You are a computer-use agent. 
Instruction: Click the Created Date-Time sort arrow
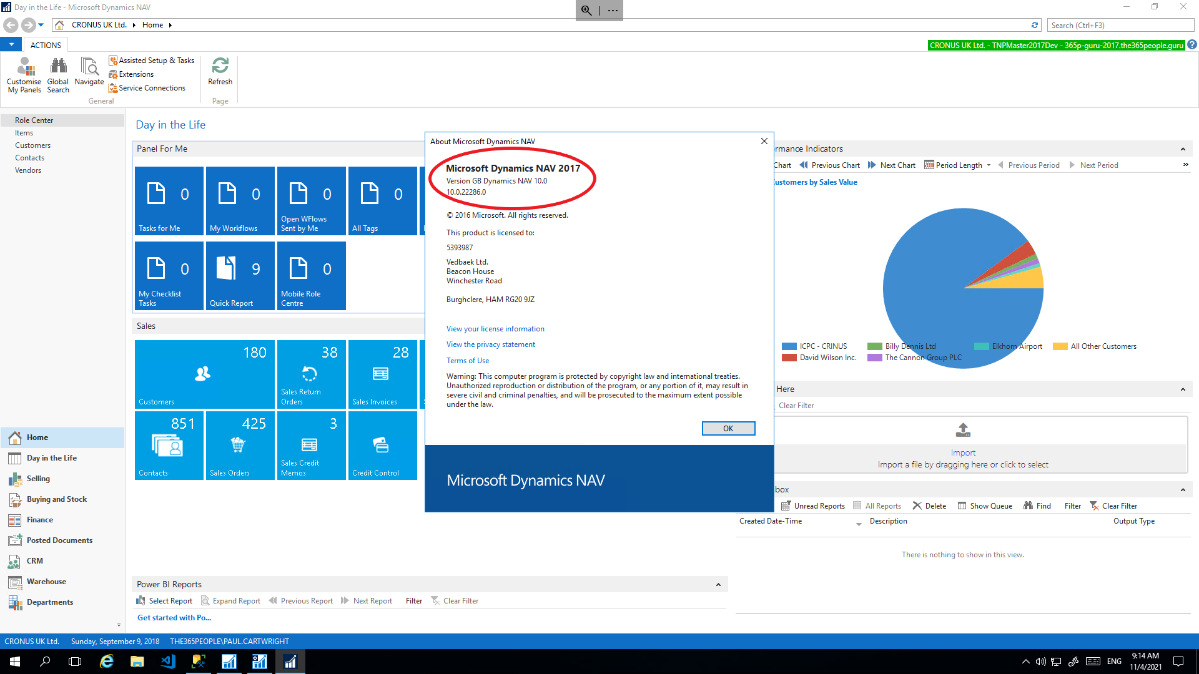tap(859, 524)
